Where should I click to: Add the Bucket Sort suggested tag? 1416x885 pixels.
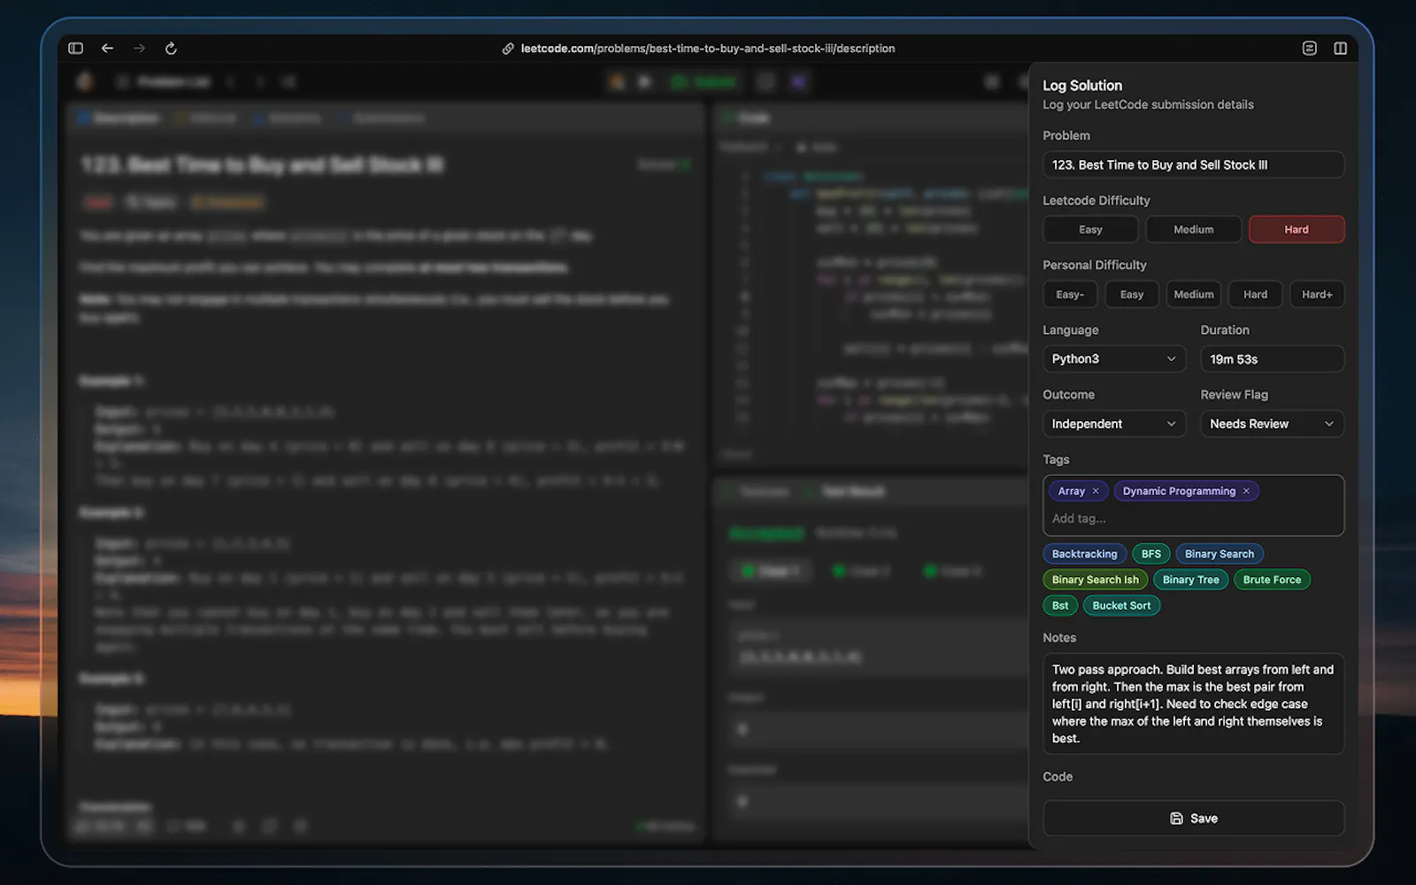tap(1121, 605)
